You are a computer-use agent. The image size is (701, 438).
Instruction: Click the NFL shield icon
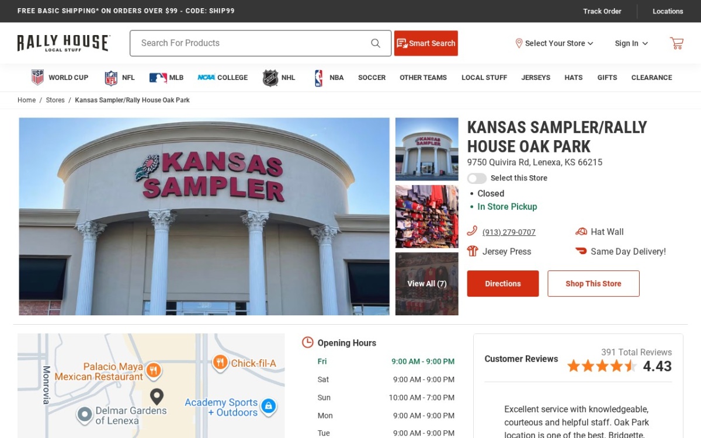pyautogui.click(x=111, y=78)
